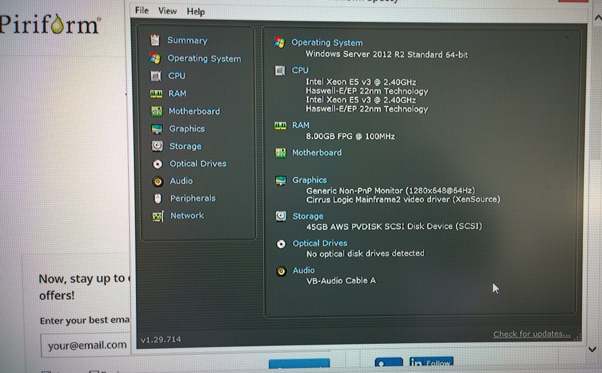Open Peripherals via the mouse icon
This screenshot has width=602, height=373.
[x=158, y=198]
